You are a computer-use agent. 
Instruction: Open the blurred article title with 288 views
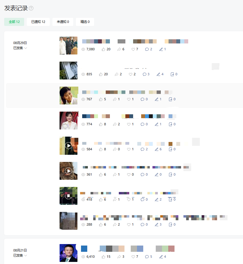click(154, 218)
